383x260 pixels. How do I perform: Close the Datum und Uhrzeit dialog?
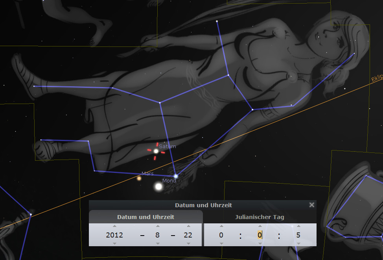point(312,205)
